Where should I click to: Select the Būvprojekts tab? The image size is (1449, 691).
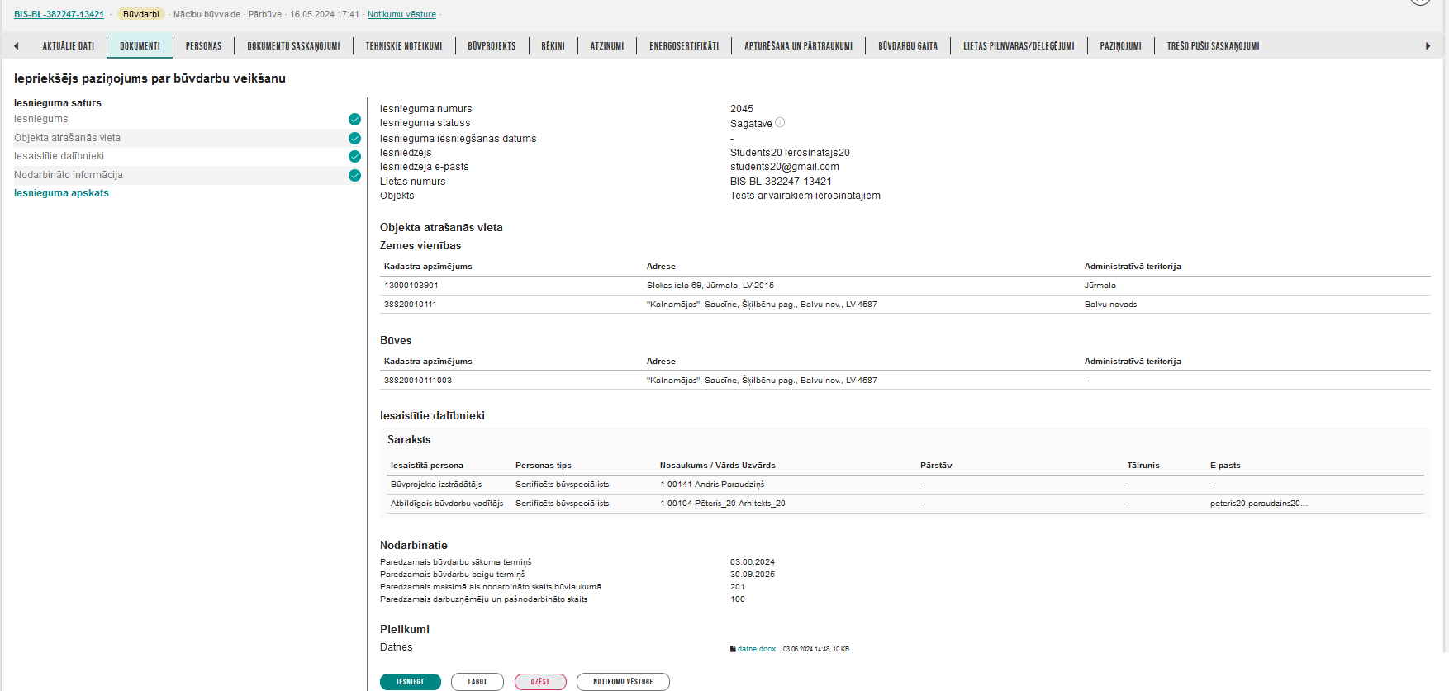pyautogui.click(x=492, y=46)
